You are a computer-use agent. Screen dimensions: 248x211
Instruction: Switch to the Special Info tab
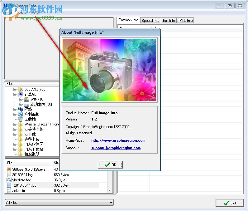point(150,21)
